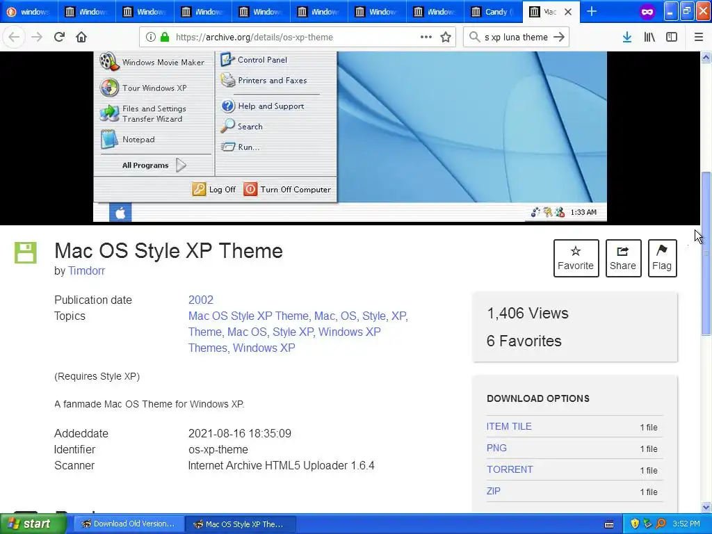Image resolution: width=712 pixels, height=534 pixels.
Task: Close the active Mac tab
Action: point(568,12)
